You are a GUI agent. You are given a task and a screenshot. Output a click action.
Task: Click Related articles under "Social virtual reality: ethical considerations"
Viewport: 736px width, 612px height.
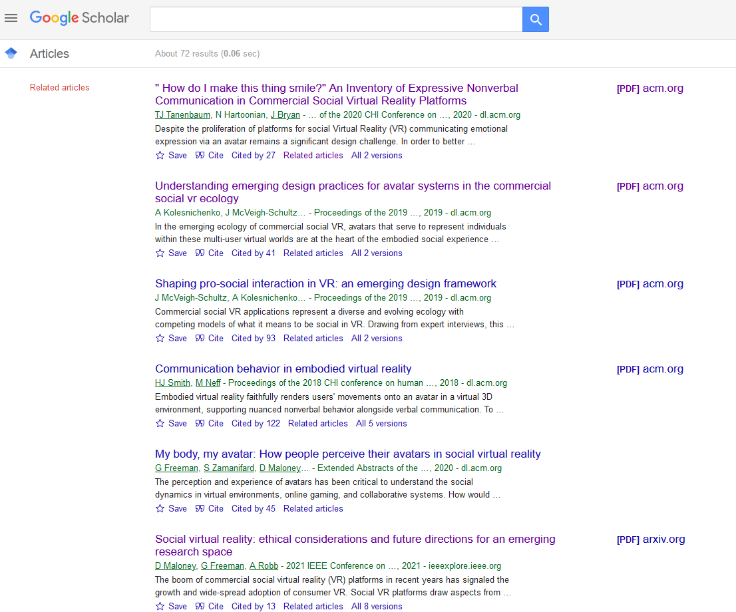coord(313,607)
